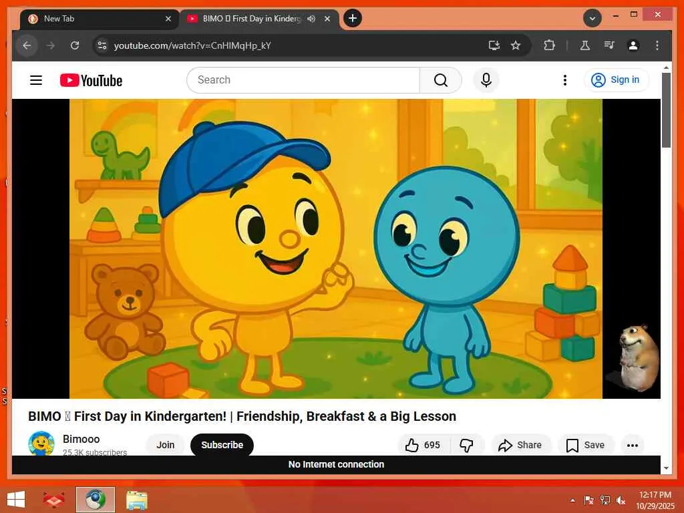The image size is (684, 513).
Task: Share the video
Action: coord(520,445)
